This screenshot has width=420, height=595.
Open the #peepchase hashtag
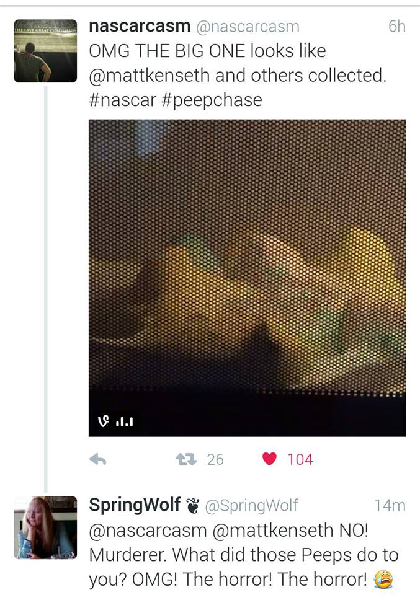pyautogui.click(x=212, y=100)
